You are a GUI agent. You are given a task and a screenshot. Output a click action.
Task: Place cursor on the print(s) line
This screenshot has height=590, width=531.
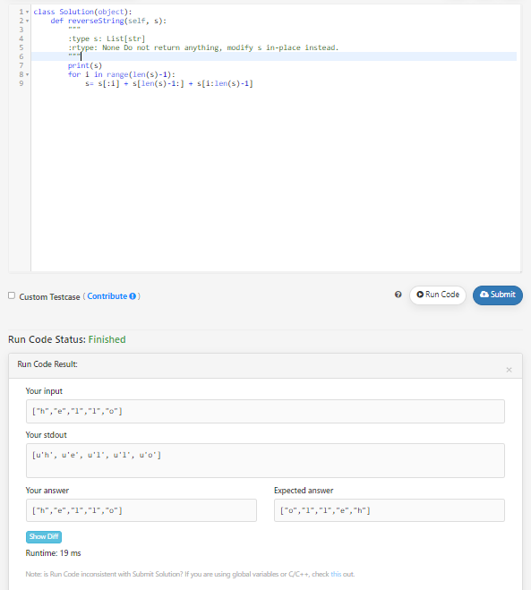pyautogui.click(x=85, y=66)
